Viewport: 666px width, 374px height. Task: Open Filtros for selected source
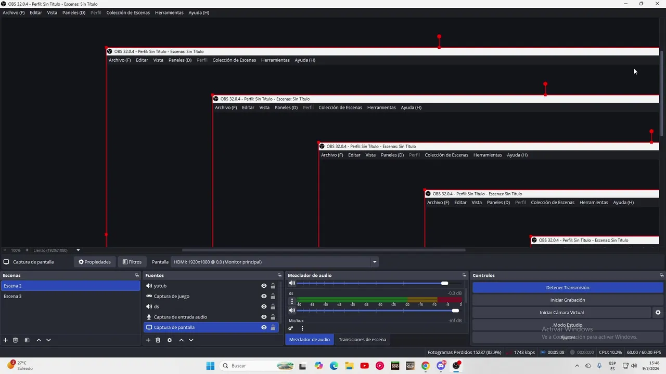(132, 262)
